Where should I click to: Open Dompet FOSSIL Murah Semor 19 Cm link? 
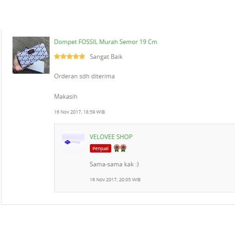pos(106,42)
